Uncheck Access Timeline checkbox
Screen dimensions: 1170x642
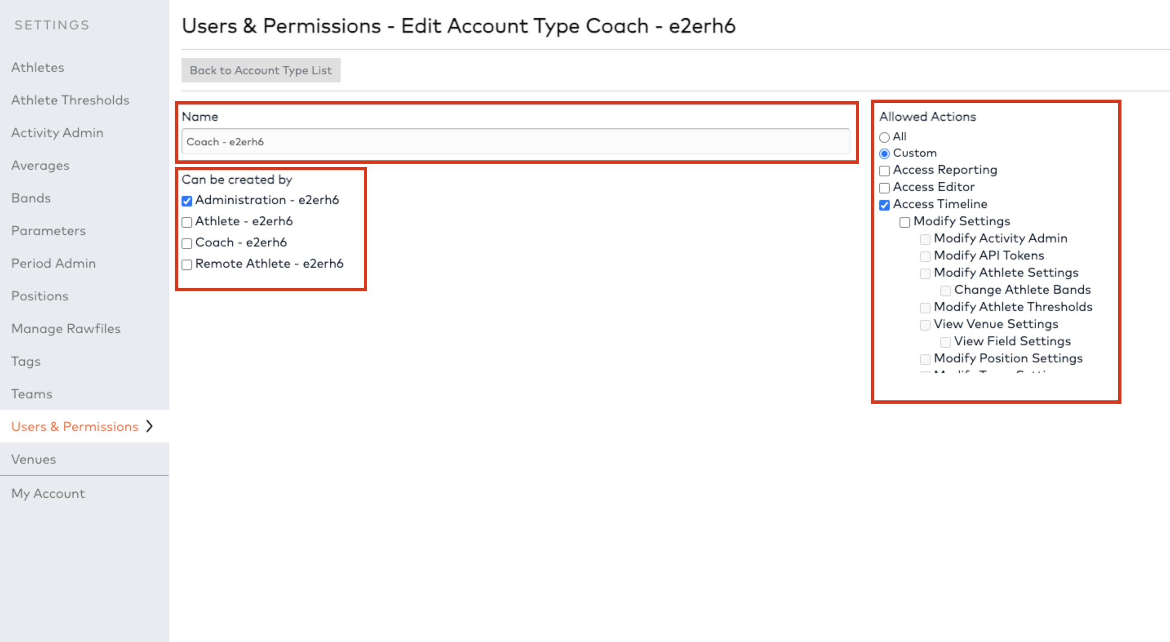point(884,205)
